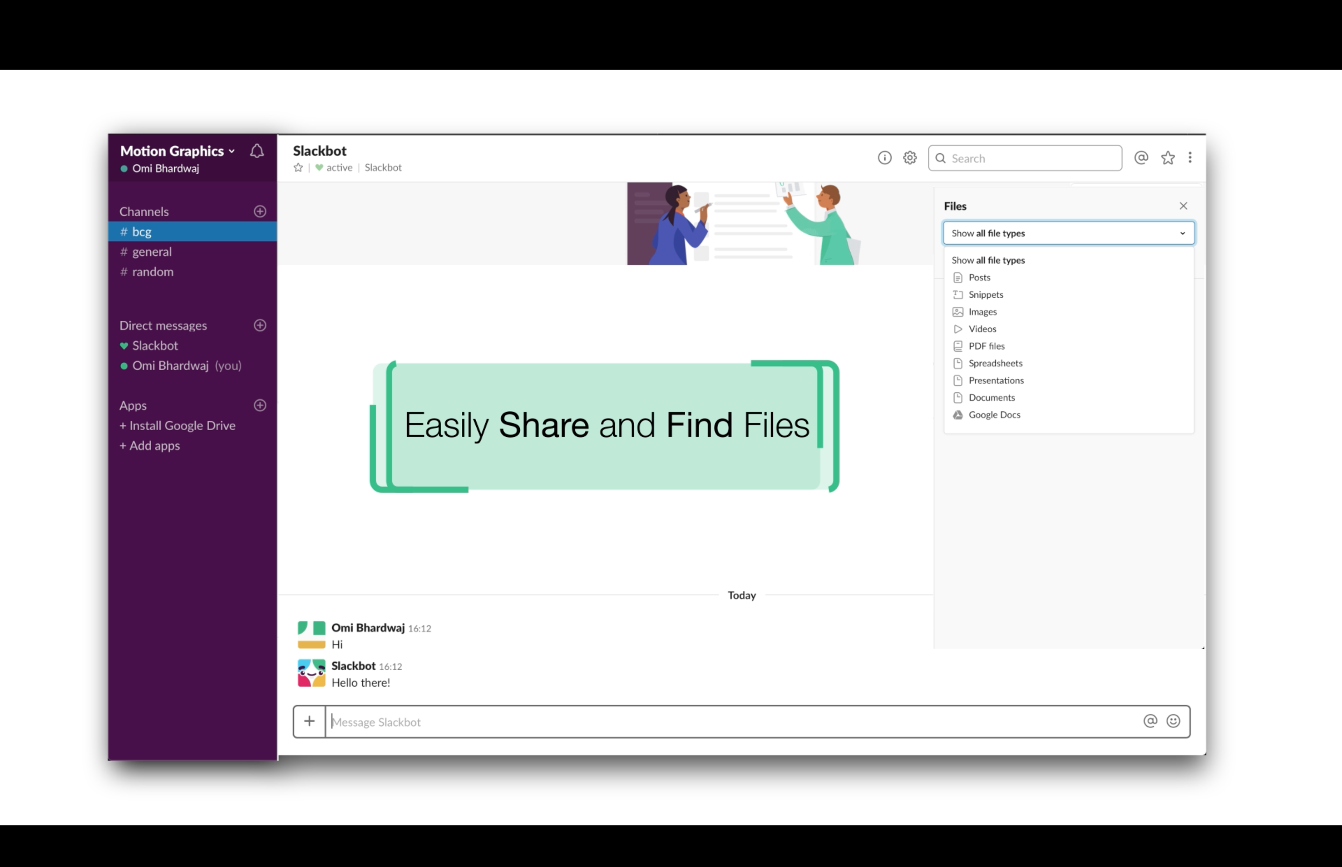The height and width of the screenshot is (867, 1342).
Task: Click the emoji smiley in message box
Action: [x=1173, y=721]
